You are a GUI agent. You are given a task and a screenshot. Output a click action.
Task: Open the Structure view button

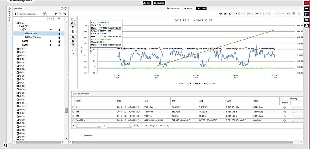pyautogui.click(x=159, y=3)
